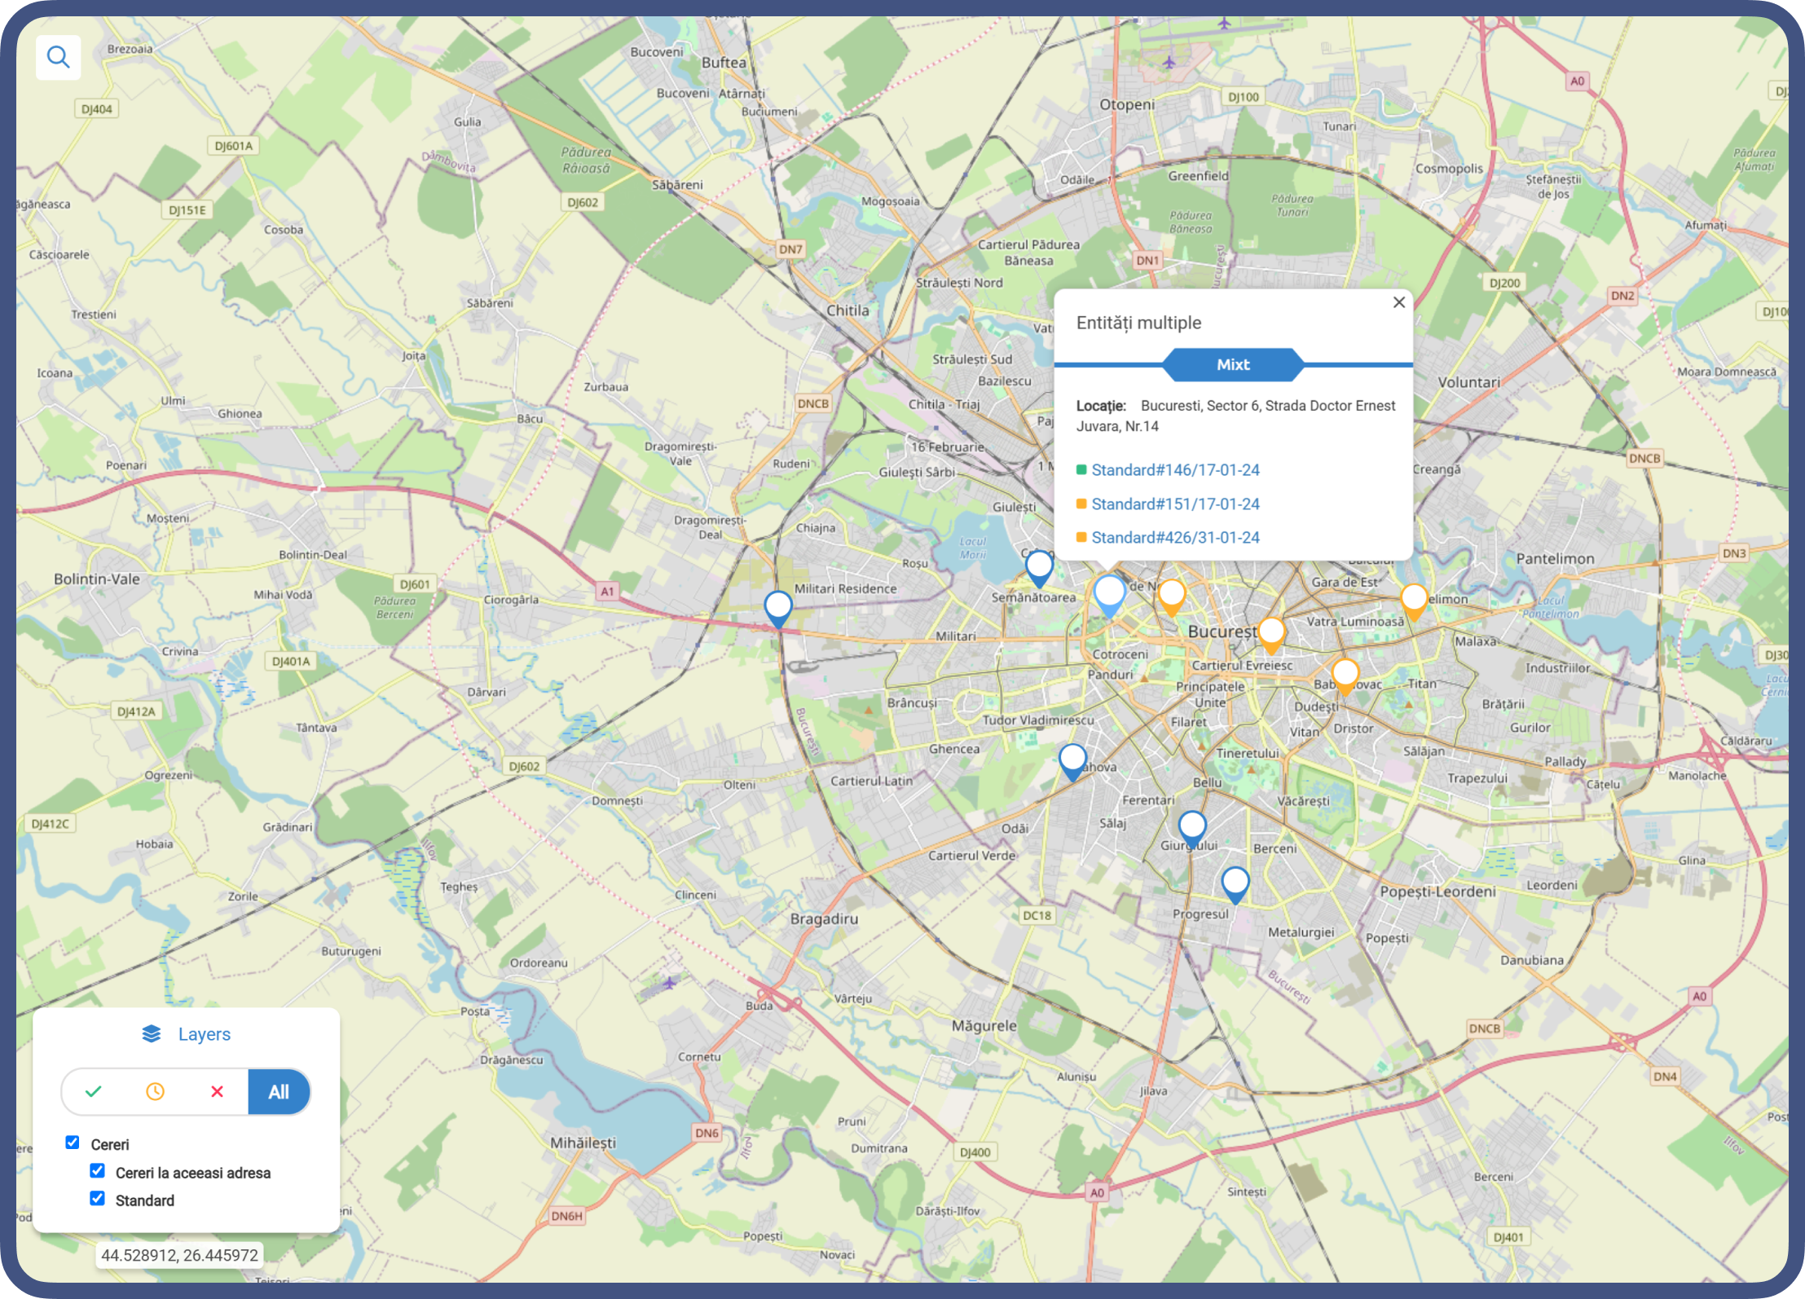Viewport: 1805px width, 1299px height.
Task: Open Standard#146/17-01-24 link
Action: coord(1175,469)
